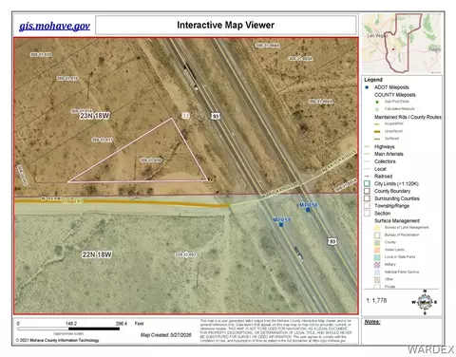The height and width of the screenshot is (357, 456).
Task: Click the AcquireRW line symbol
Action: (x=377, y=124)
